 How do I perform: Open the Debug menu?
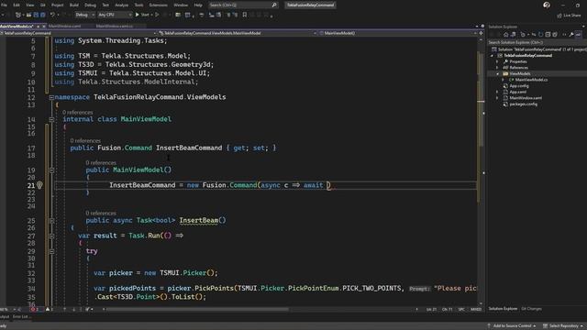tap(90, 5)
